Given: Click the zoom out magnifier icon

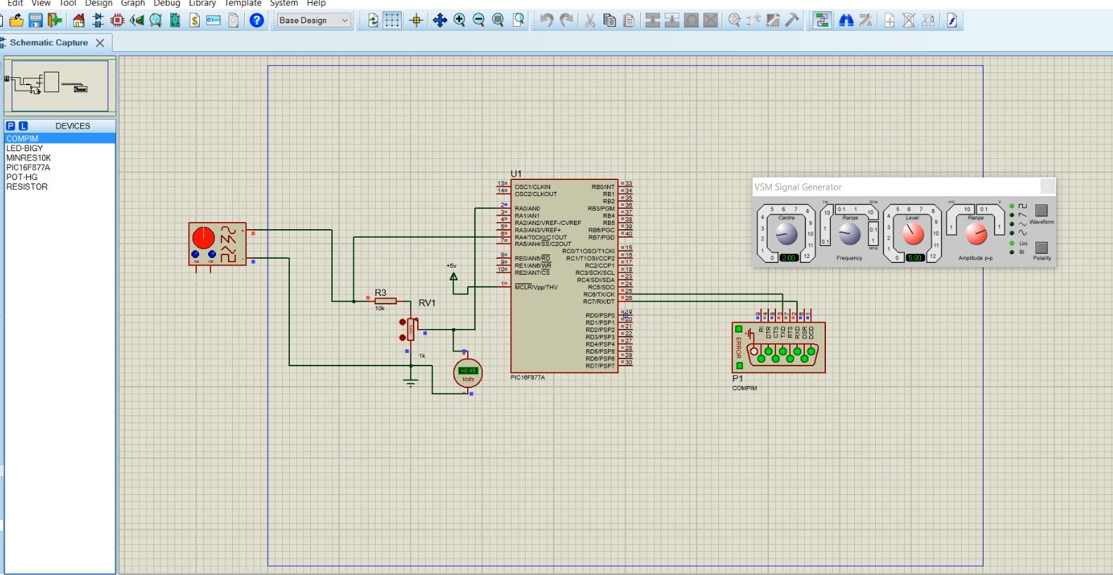Looking at the screenshot, I should 479,20.
